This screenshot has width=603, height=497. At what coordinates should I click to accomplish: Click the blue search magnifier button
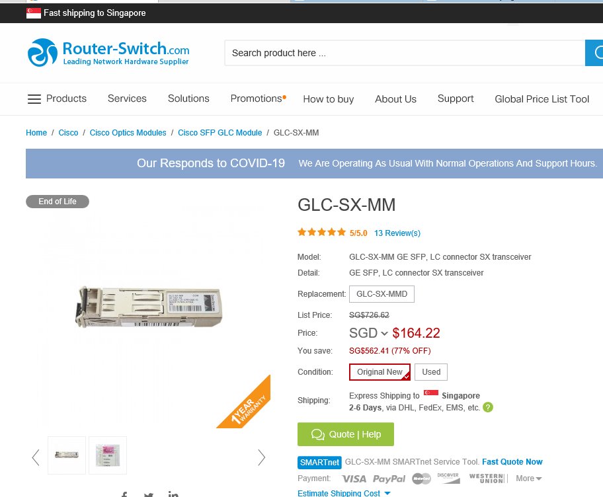coord(594,53)
